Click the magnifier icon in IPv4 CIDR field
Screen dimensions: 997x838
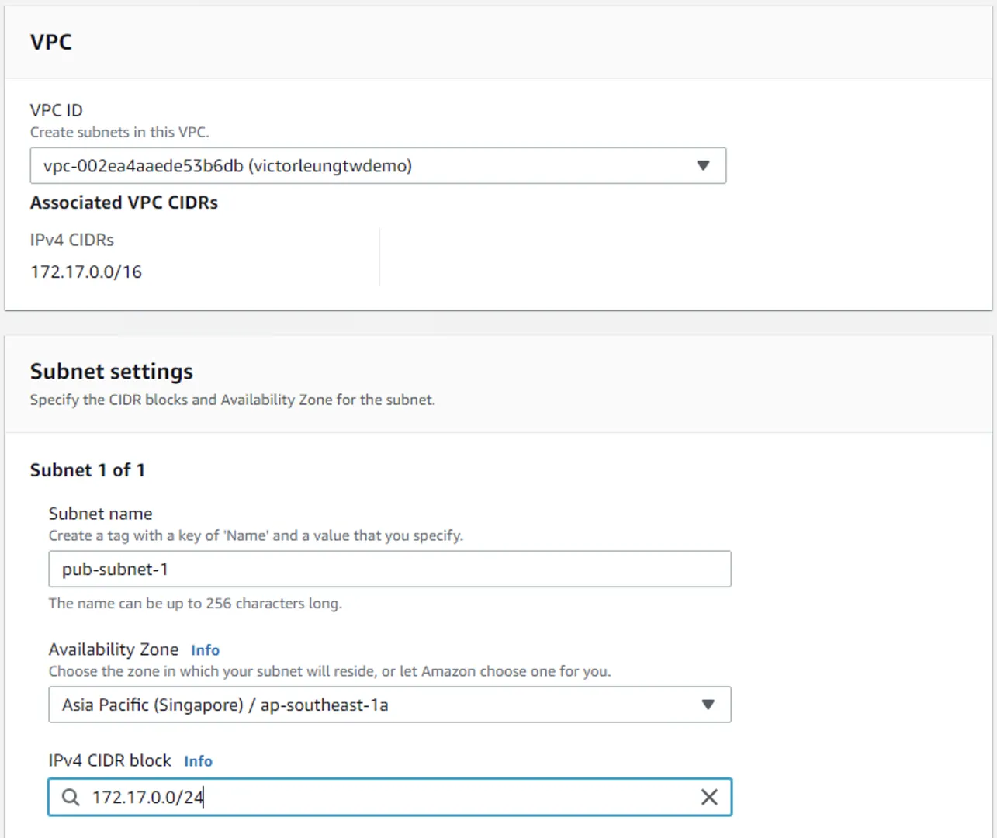71,797
